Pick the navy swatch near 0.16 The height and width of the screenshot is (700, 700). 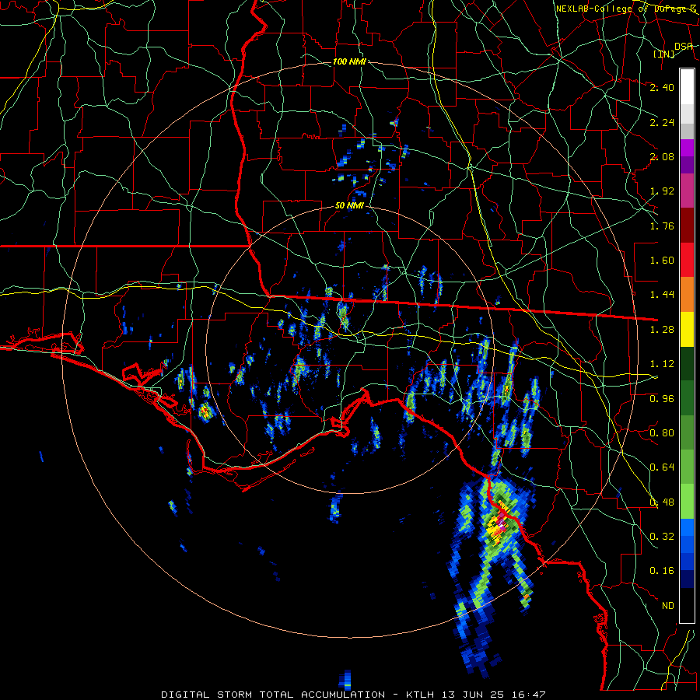pyautogui.click(x=687, y=579)
